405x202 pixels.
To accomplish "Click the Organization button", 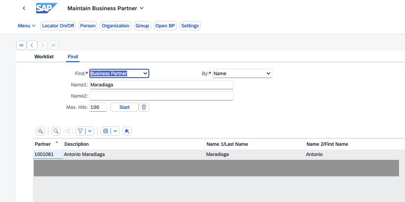I will click(115, 26).
